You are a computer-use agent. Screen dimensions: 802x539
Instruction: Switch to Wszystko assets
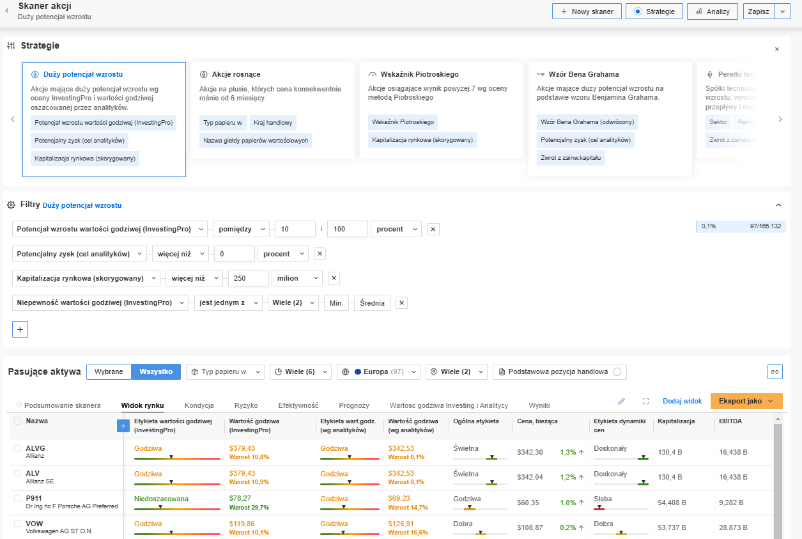click(156, 371)
